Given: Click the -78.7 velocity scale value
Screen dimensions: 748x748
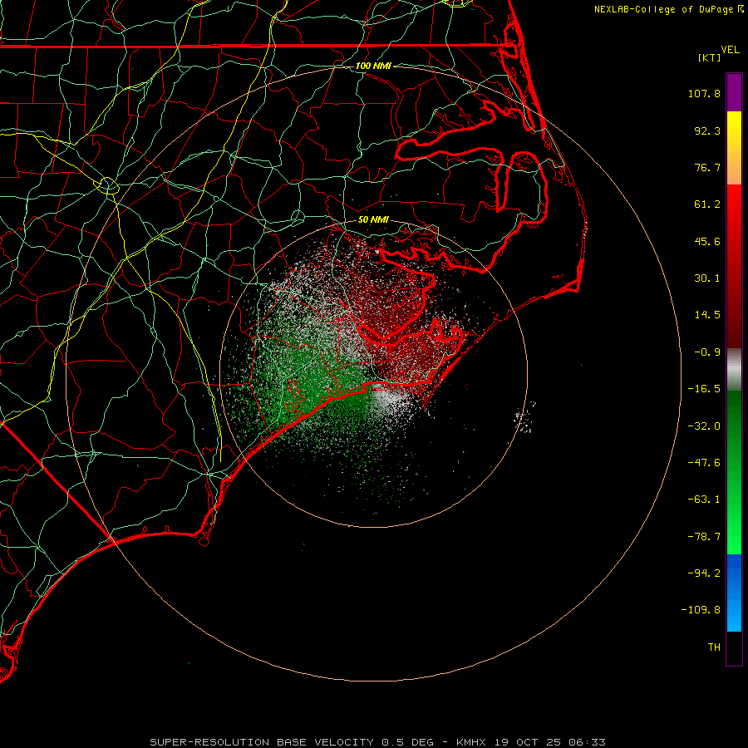Looking at the screenshot, I should [704, 537].
